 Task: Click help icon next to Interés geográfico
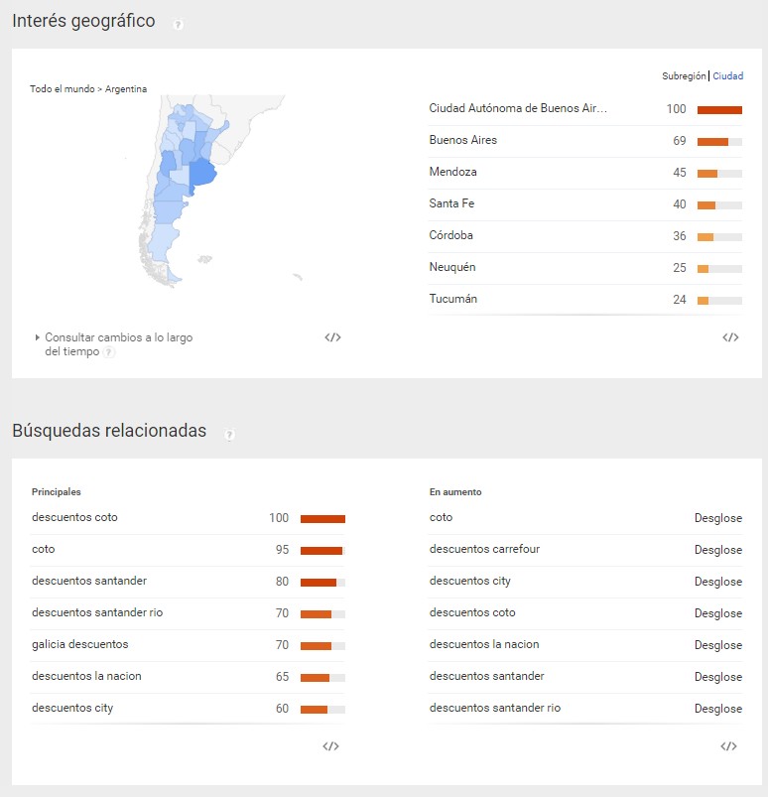click(178, 24)
